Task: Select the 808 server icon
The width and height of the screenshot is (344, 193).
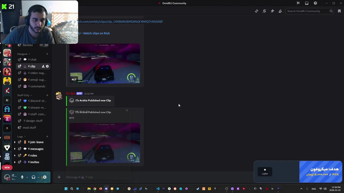Action: point(7,138)
